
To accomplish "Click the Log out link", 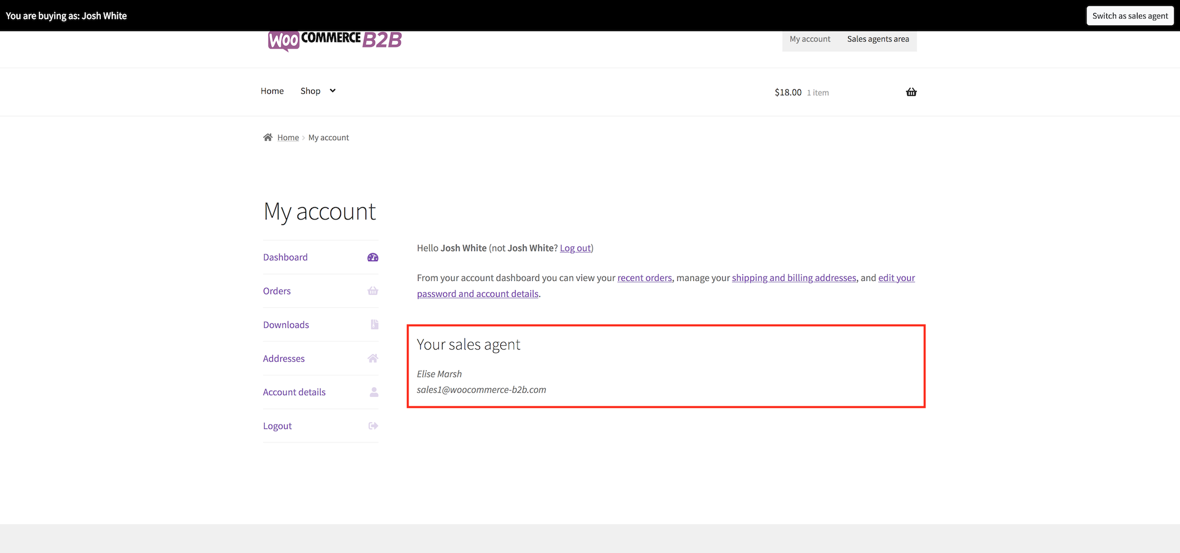I will [x=575, y=248].
